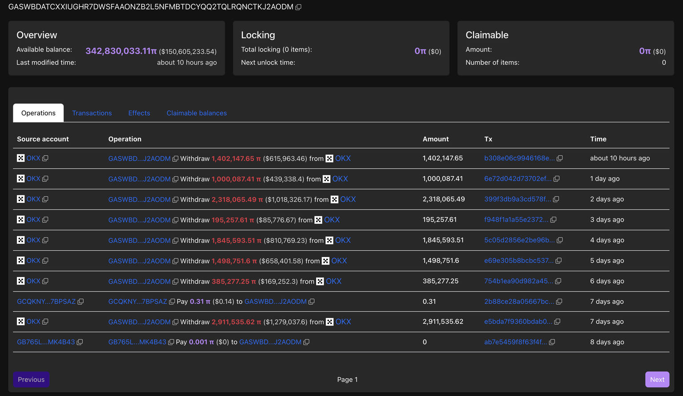
Task: Open GCQKNY...7BPSAZ source account link
Action: [46, 301]
